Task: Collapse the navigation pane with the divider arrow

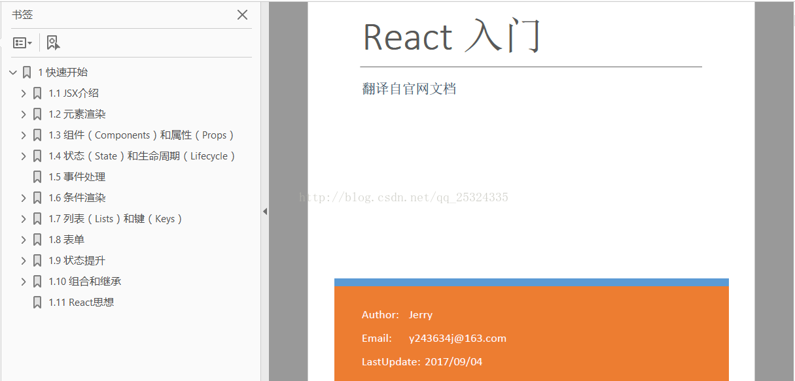Action: 265,211
